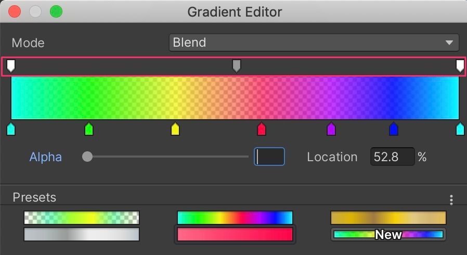467x255 pixels.
Task: Close the Gradient Editor window
Action: click(x=14, y=11)
